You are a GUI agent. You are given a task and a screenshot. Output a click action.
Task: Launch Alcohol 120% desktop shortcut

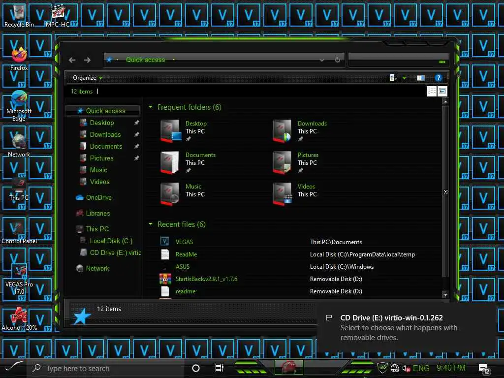[19, 319]
